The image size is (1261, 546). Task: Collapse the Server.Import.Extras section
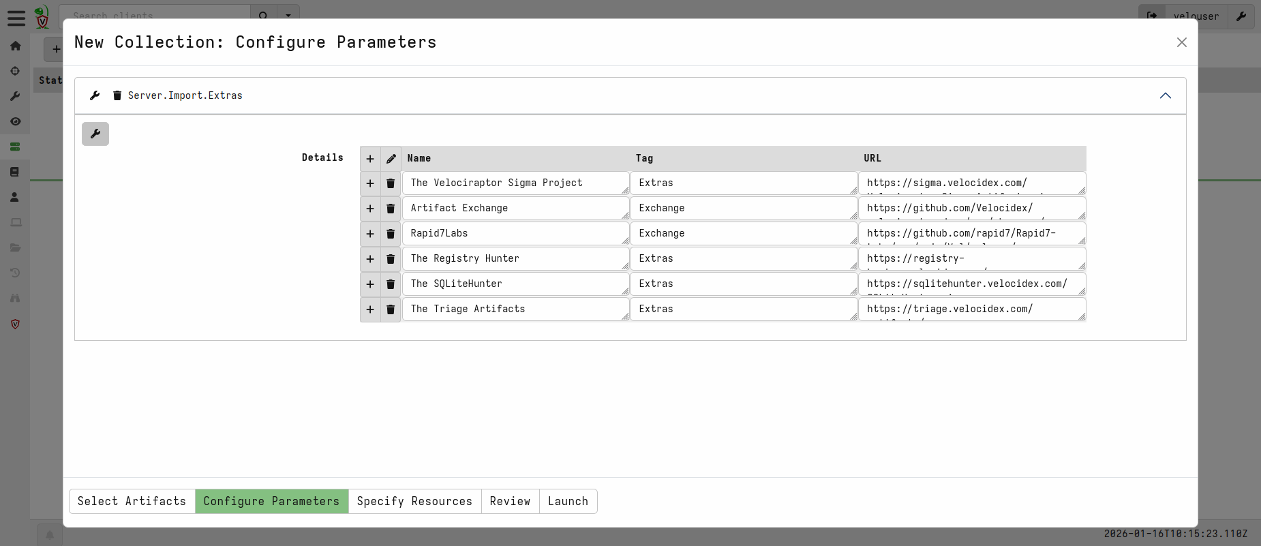[1166, 95]
